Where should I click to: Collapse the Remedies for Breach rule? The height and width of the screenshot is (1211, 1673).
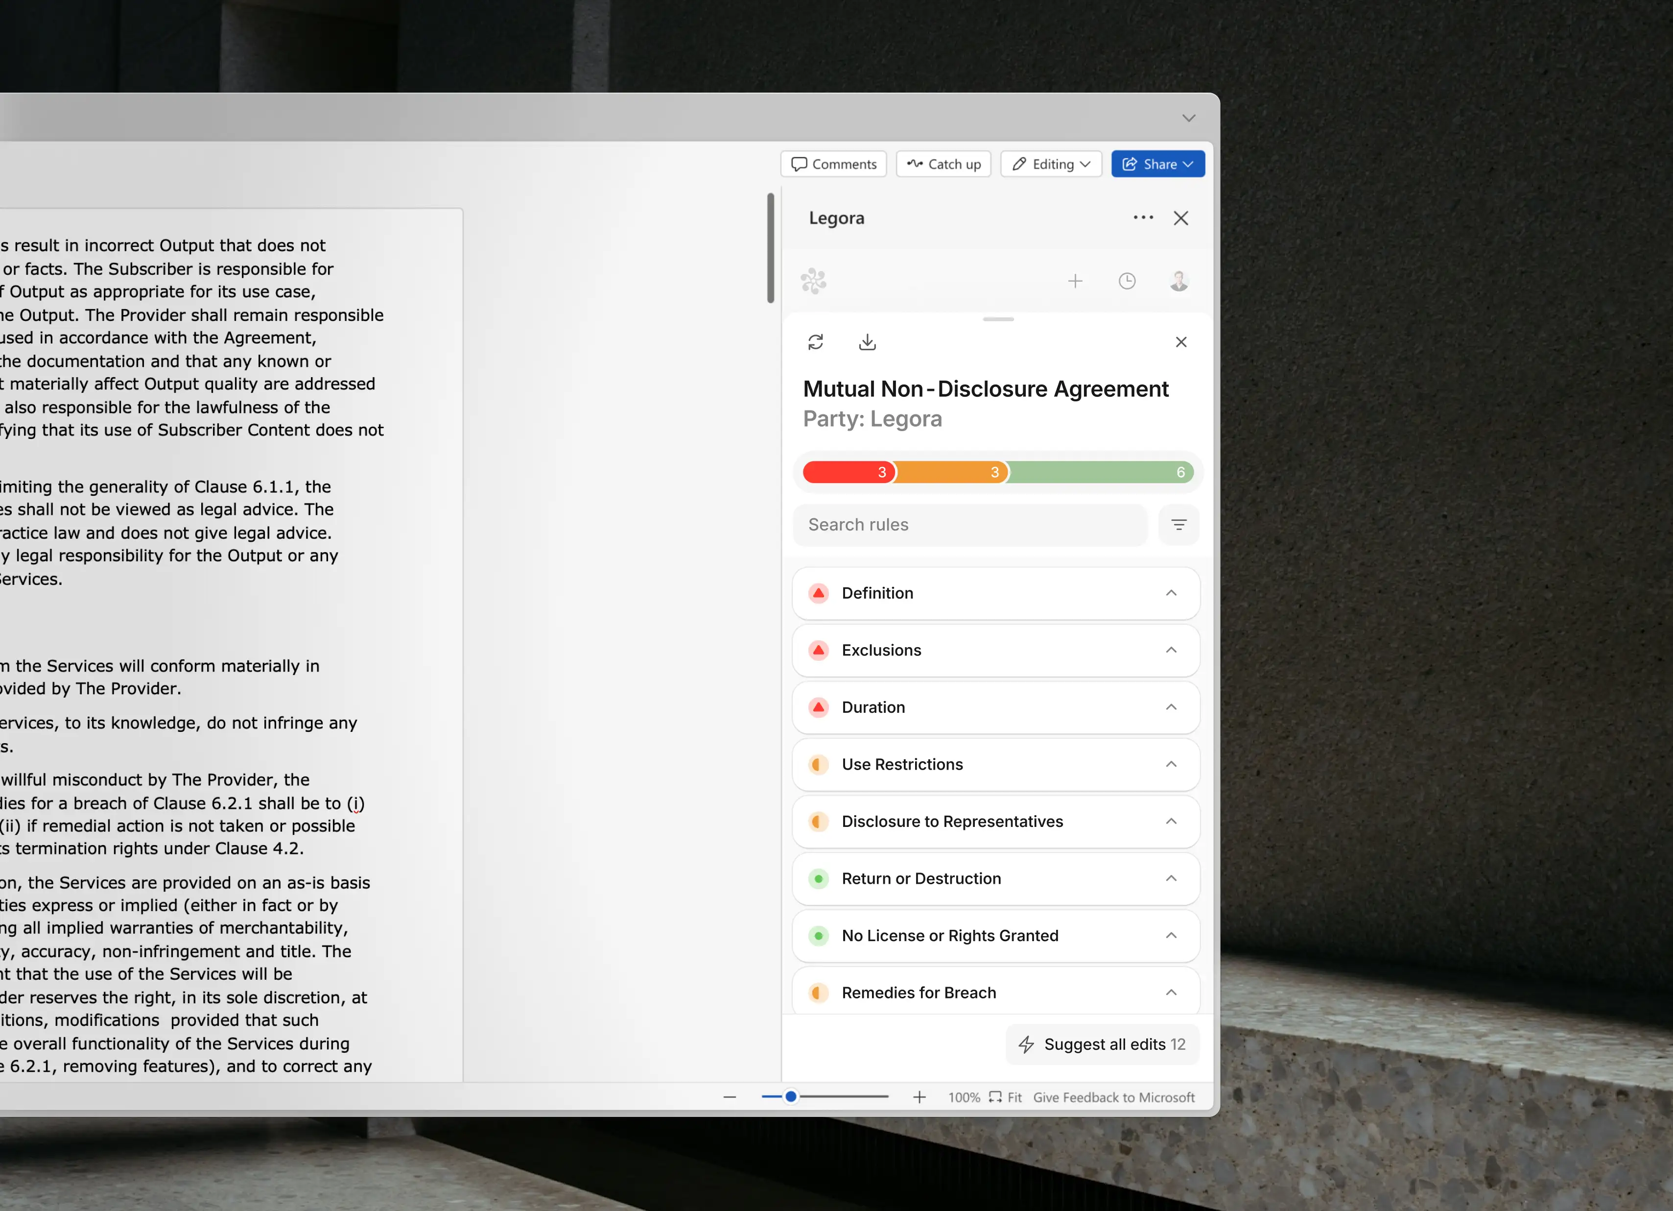tap(1172, 993)
